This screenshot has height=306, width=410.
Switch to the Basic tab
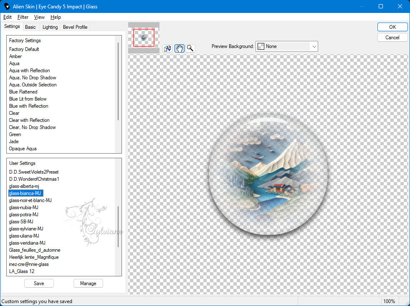30,27
